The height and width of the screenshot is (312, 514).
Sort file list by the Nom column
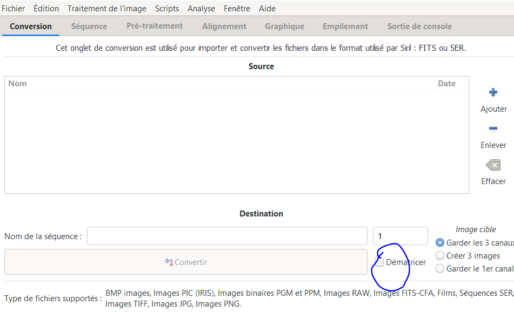pyautogui.click(x=18, y=83)
